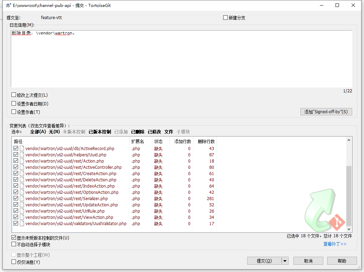Uncheck Serializer.php file checkbox
364x272 pixels.
[x=16, y=198]
